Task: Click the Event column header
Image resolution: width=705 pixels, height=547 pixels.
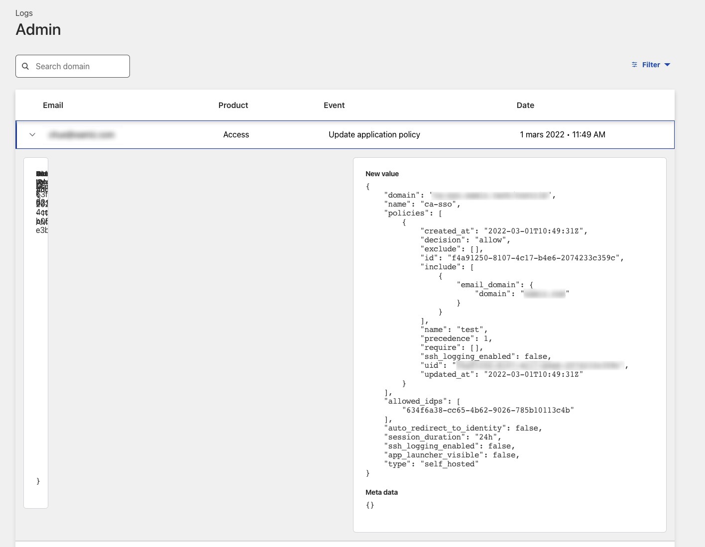Action: pos(334,105)
